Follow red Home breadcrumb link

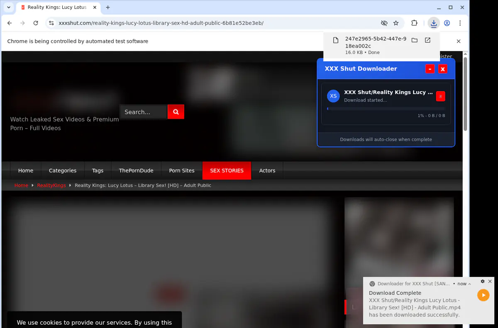tap(21, 185)
